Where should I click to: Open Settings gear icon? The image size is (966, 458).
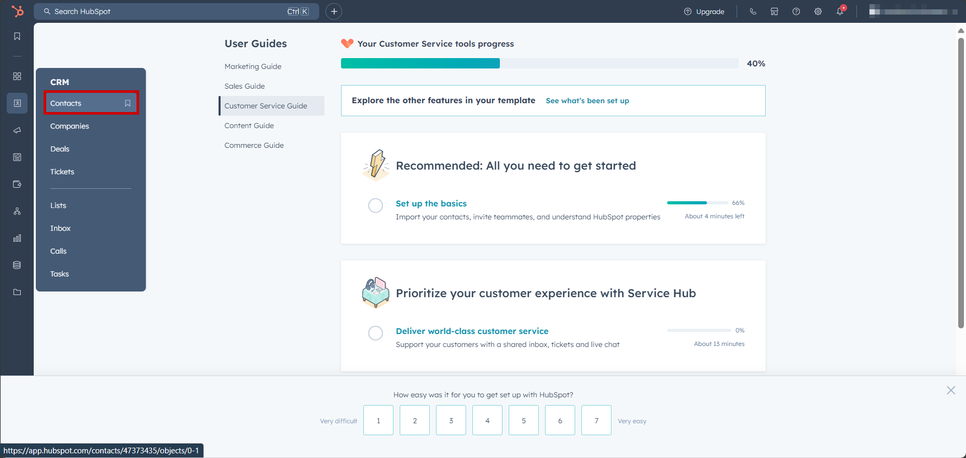pos(818,11)
